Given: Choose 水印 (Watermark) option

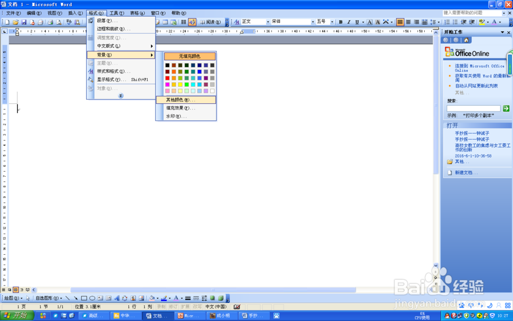Looking at the screenshot, I should [x=186, y=116].
